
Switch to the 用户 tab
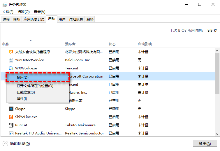click(x=62, y=19)
